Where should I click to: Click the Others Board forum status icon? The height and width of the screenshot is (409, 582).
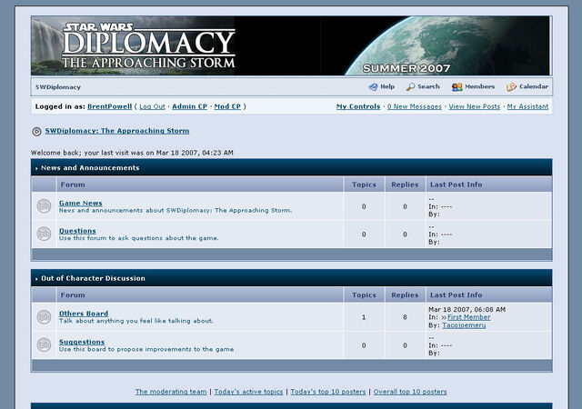coord(44,317)
